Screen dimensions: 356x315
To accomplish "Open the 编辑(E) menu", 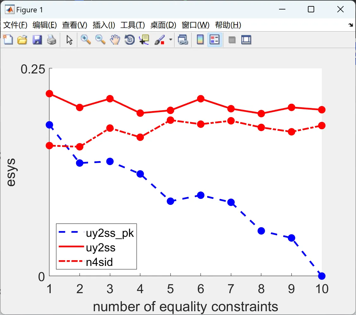I will click(45, 25).
